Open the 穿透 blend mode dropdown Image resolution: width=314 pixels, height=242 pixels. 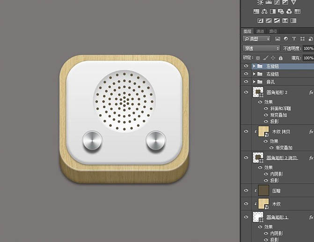pos(261,48)
